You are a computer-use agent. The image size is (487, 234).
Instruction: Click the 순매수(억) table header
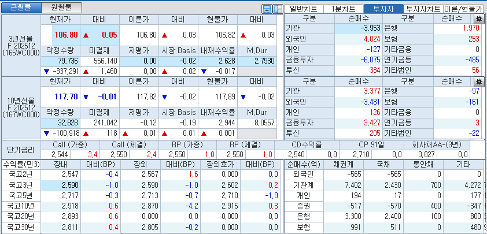click(304, 165)
